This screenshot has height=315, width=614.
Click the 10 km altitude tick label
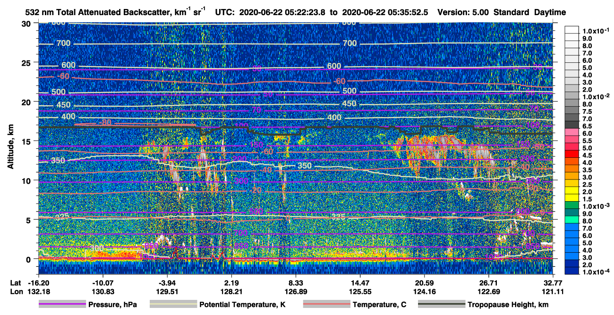tap(27, 180)
